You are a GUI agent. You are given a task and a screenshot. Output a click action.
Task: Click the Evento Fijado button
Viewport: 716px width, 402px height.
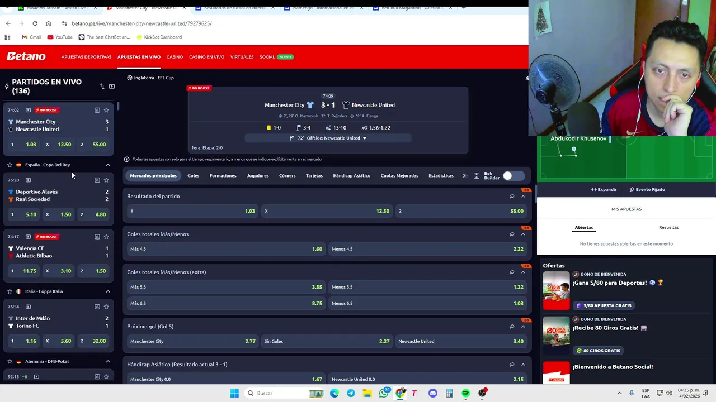coord(647,189)
